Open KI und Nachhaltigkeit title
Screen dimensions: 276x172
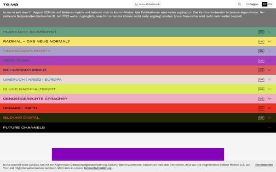pos(29,89)
